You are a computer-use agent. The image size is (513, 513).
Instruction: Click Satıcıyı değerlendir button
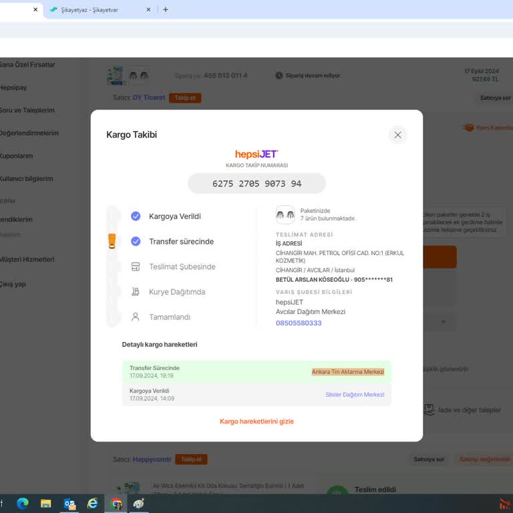point(485,460)
